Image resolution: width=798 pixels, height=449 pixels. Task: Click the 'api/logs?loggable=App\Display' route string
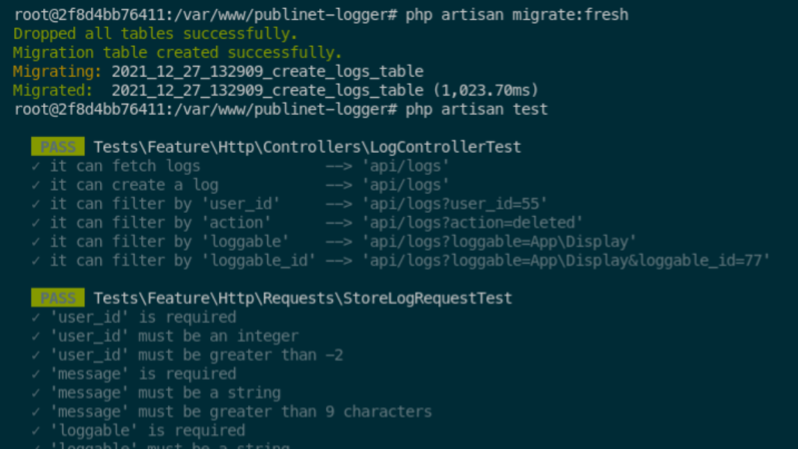click(500, 241)
